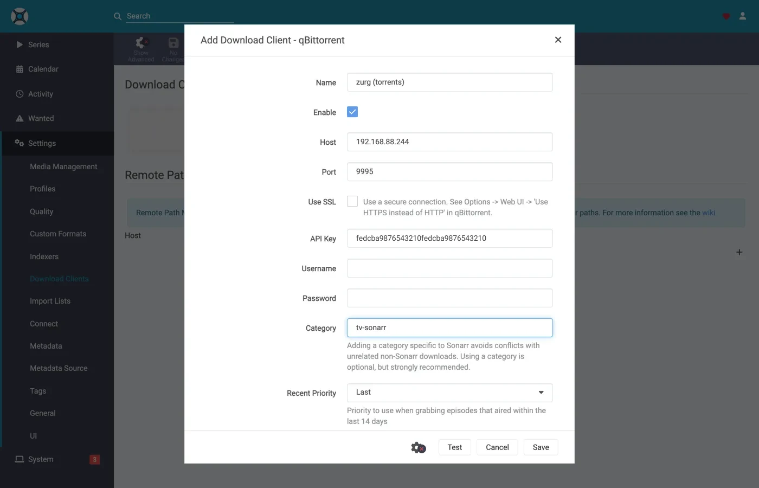The height and width of the screenshot is (488, 759).
Task: Open Metadata Source settings
Action: (x=59, y=368)
